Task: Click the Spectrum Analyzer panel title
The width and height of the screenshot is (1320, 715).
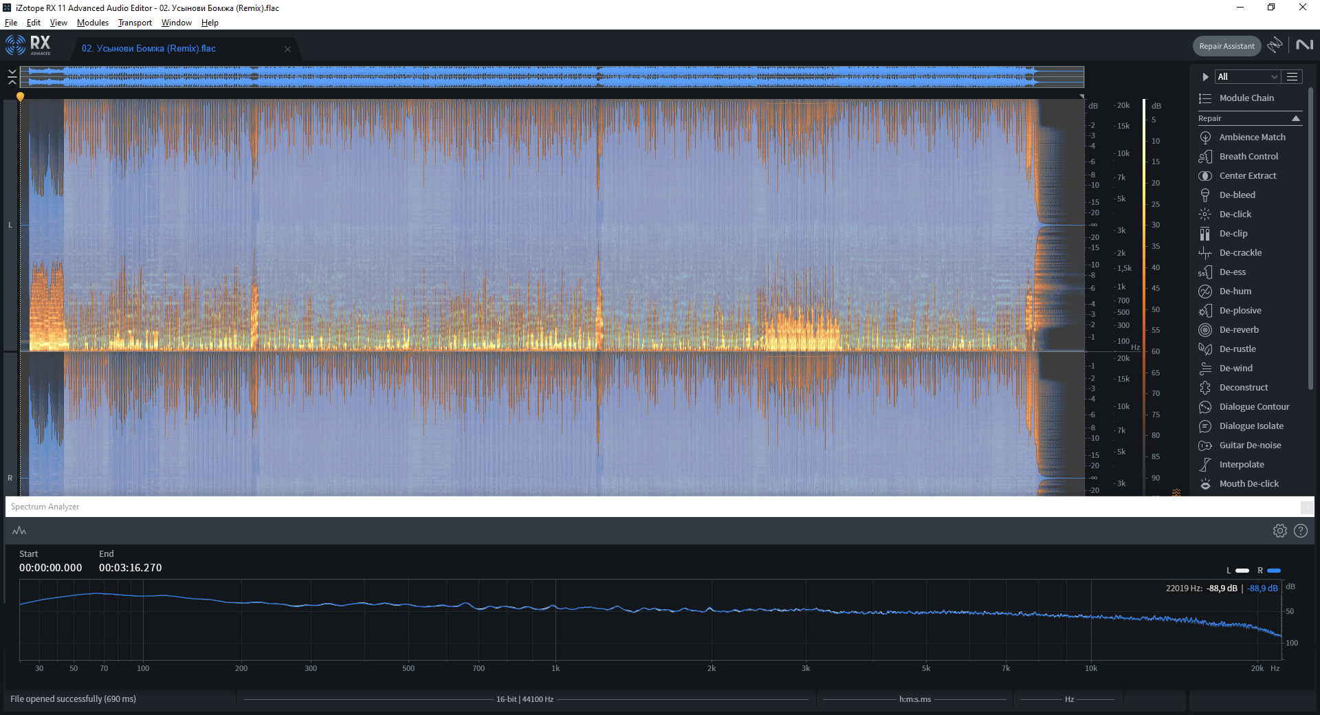Action: (x=45, y=507)
